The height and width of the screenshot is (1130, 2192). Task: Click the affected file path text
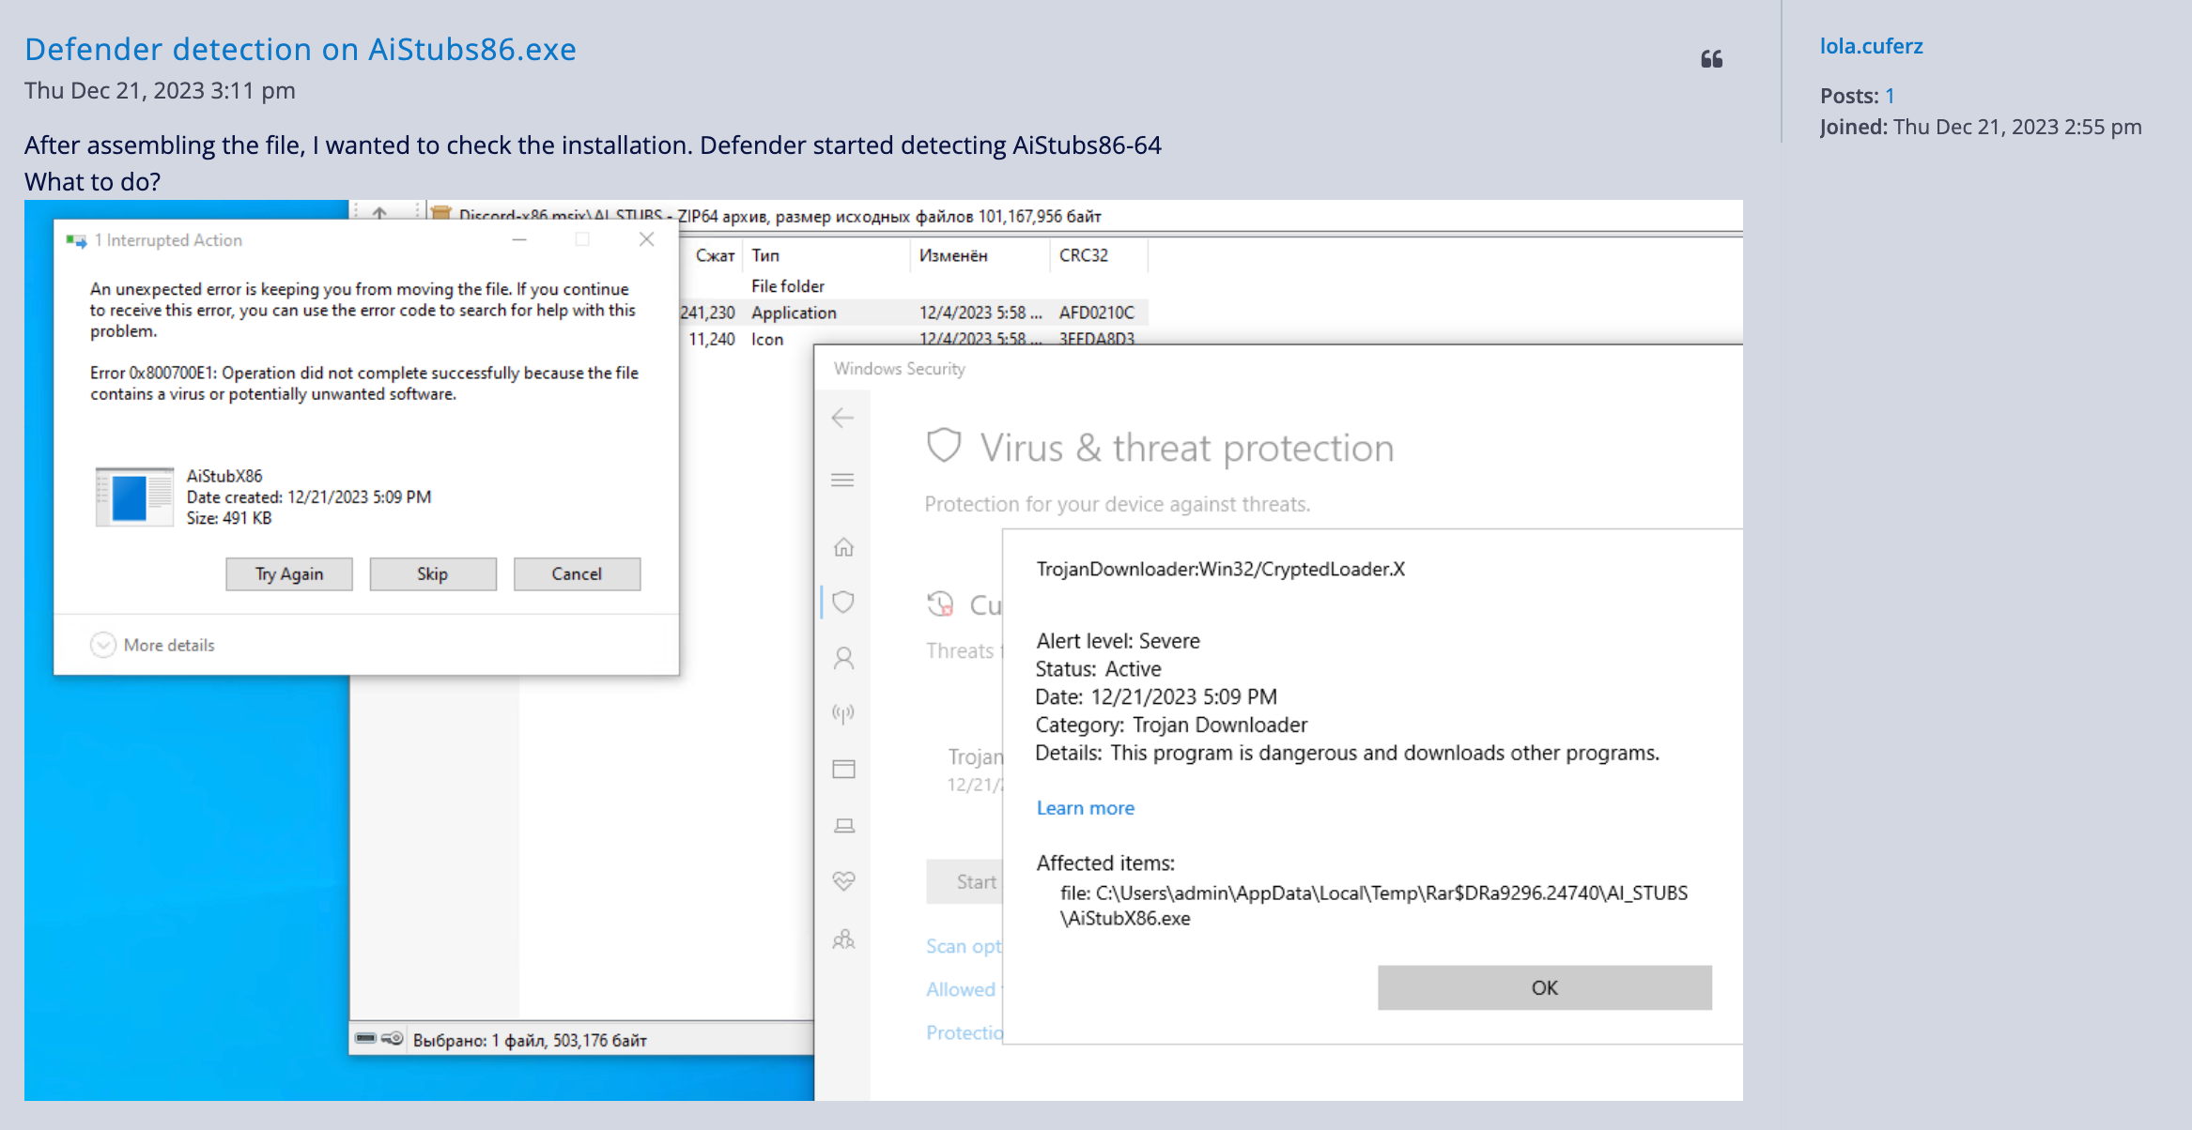(x=1373, y=905)
